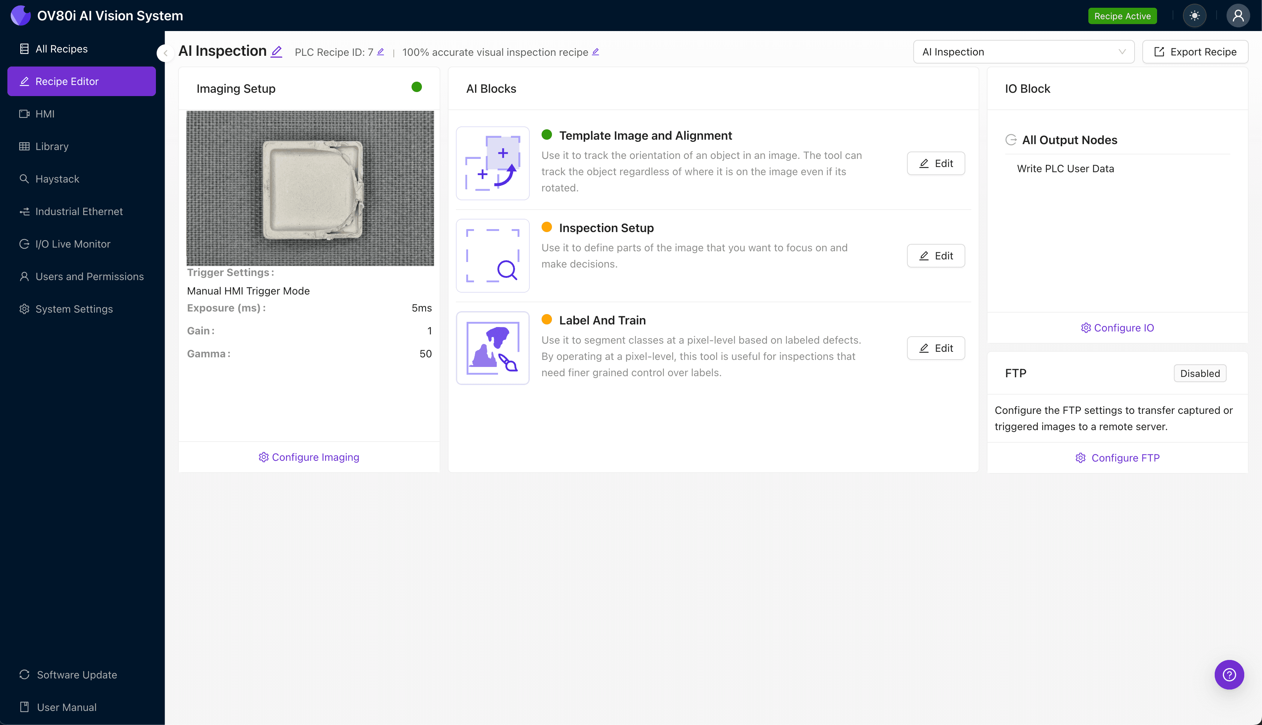
Task: Toggle light theme with the sun icon
Action: pyautogui.click(x=1195, y=16)
